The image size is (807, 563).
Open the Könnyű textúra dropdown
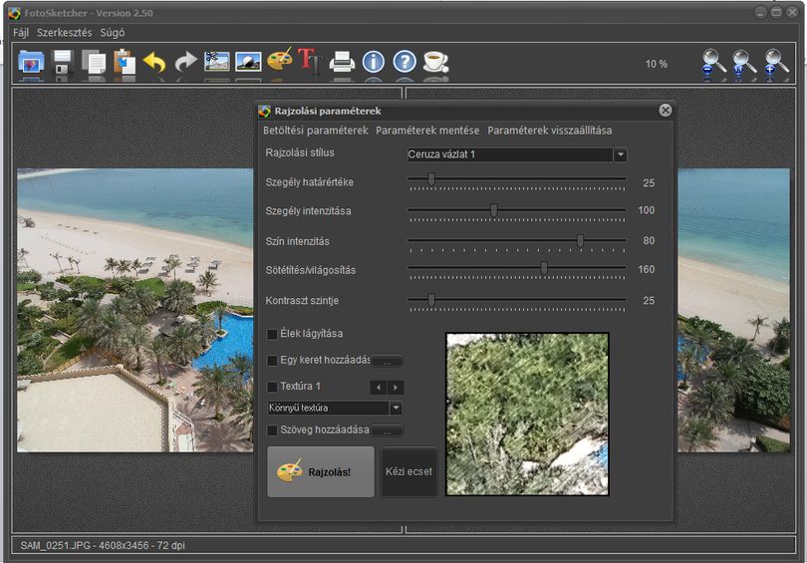[x=396, y=409]
